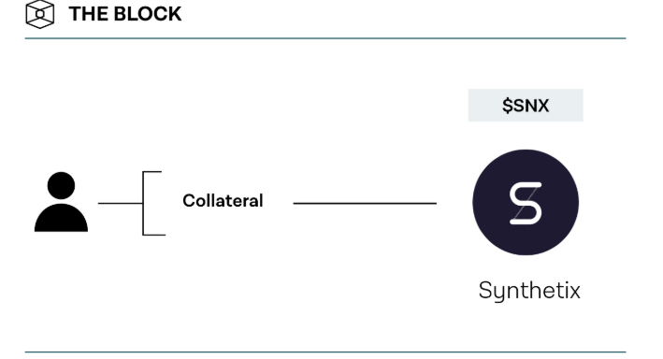Image resolution: width=663 pixels, height=359 pixels.
Task: Select the Collateral label
Action: 223,200
